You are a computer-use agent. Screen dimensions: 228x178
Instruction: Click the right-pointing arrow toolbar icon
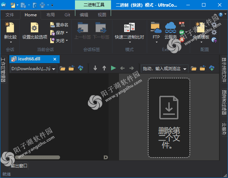pos(132,68)
